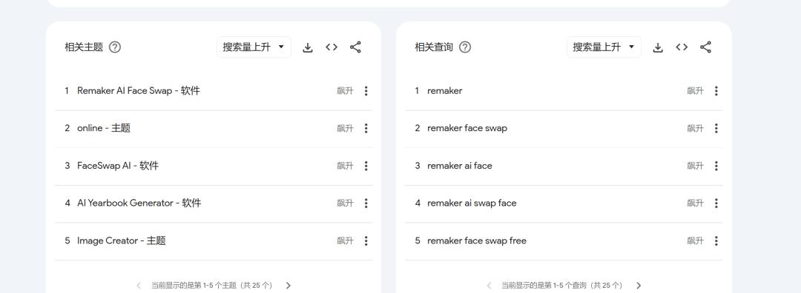Open help for 相关查询
This screenshot has width=801, height=293.
click(465, 47)
